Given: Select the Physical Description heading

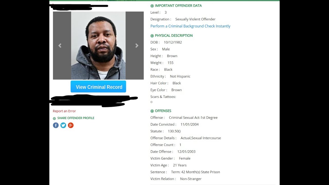Looking at the screenshot, I should pyautogui.click(x=174, y=36).
